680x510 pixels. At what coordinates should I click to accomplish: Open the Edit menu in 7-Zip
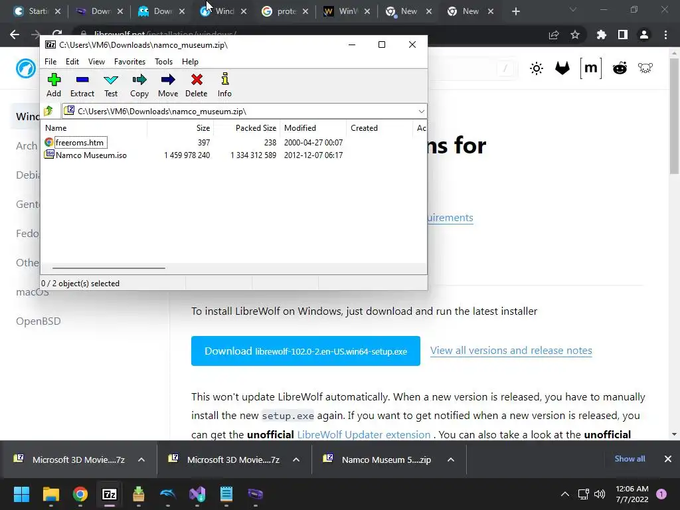pyautogui.click(x=72, y=62)
